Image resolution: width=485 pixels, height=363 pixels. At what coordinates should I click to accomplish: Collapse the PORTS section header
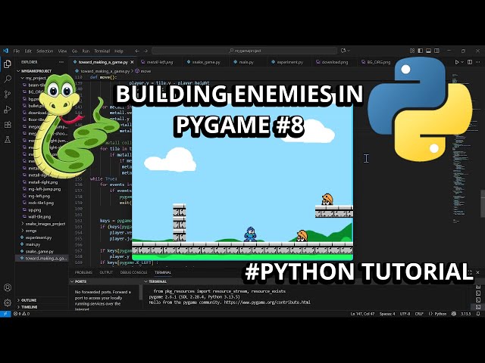point(79,281)
